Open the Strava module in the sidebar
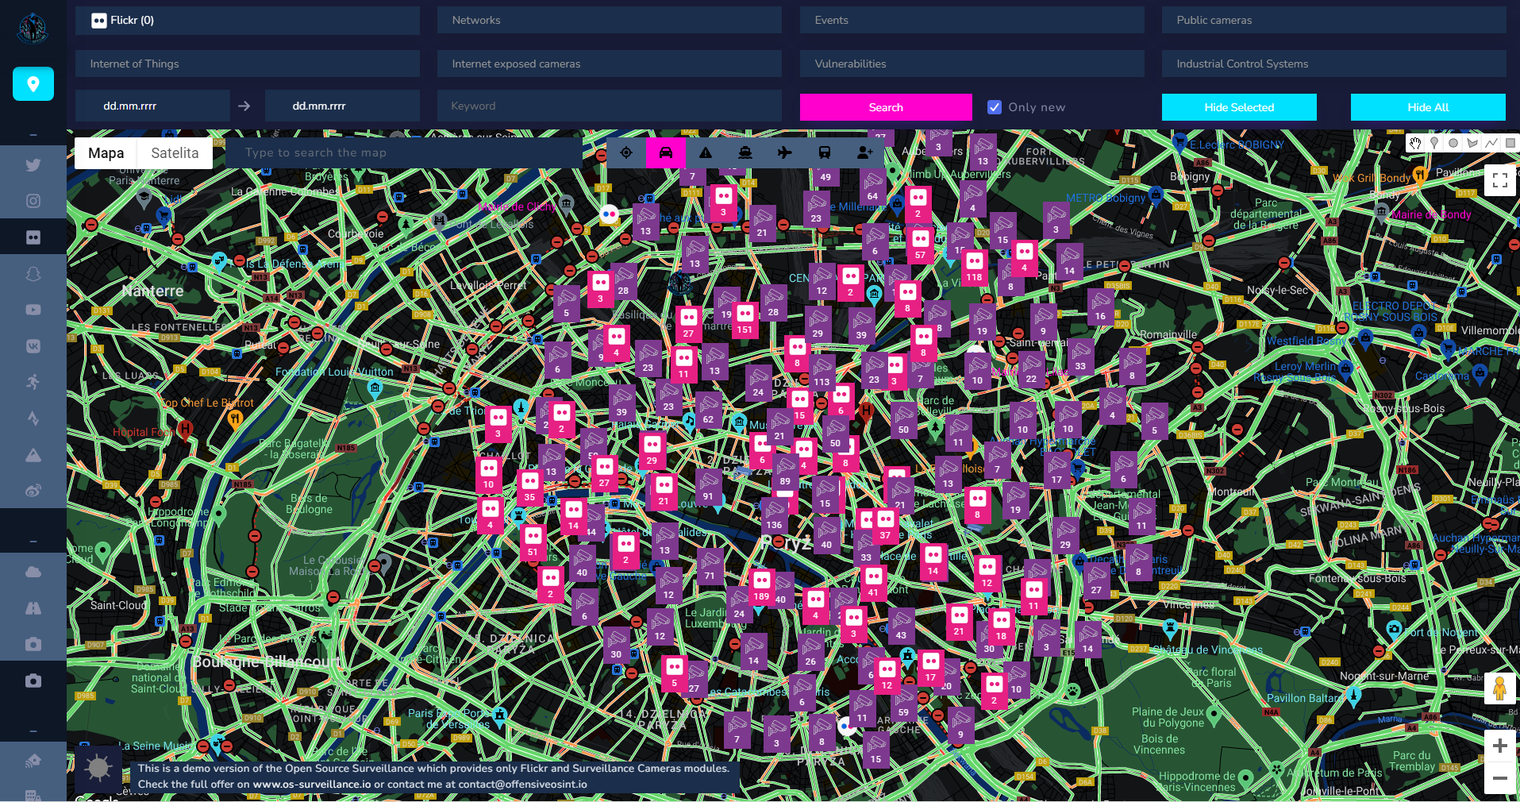 point(33,418)
